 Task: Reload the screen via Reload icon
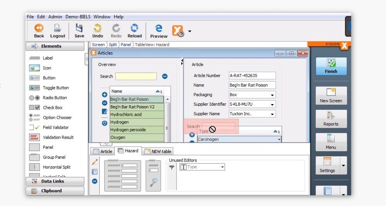[134, 29]
